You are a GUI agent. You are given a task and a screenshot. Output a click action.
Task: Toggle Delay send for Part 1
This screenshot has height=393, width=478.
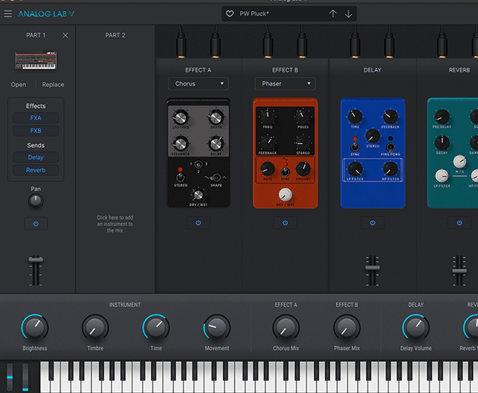pos(36,157)
